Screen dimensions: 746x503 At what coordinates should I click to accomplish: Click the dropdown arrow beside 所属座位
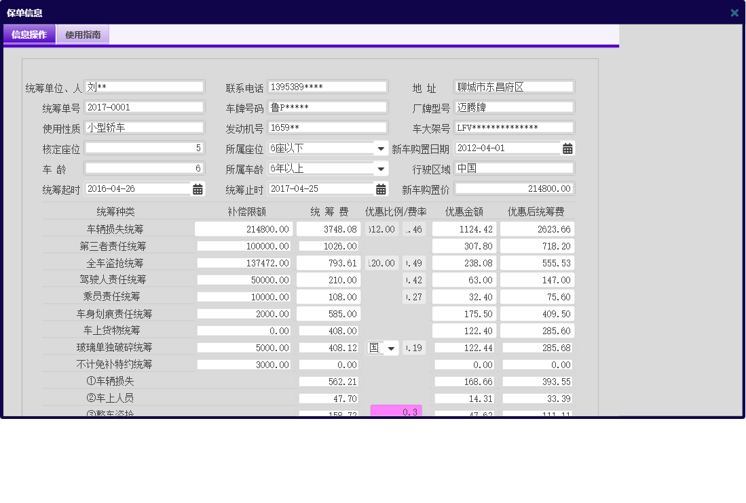tap(381, 148)
